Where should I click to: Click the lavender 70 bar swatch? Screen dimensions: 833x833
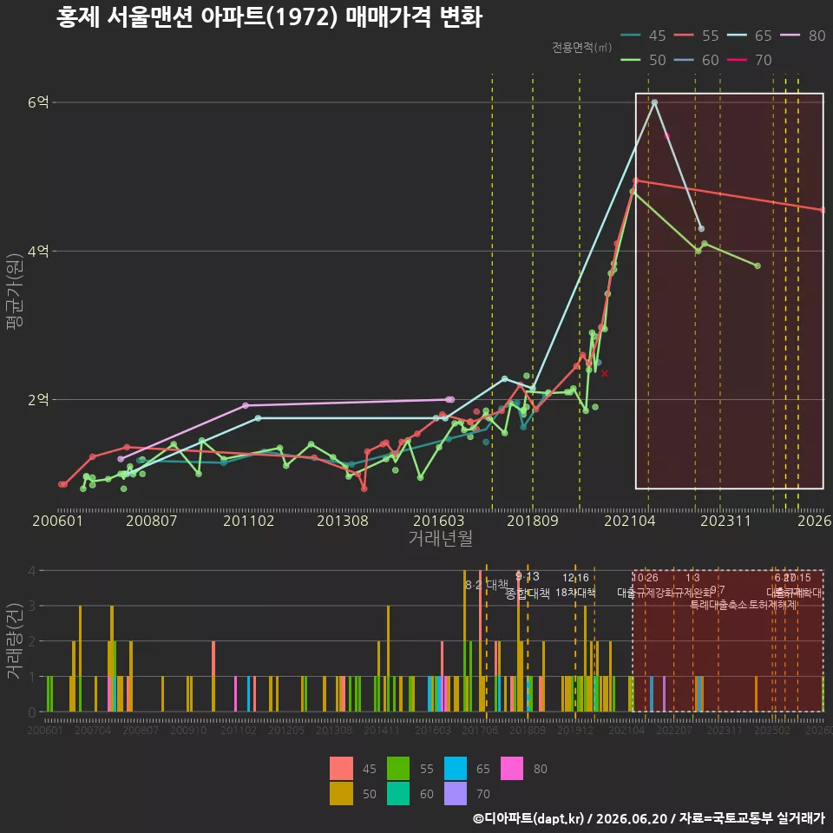(456, 793)
